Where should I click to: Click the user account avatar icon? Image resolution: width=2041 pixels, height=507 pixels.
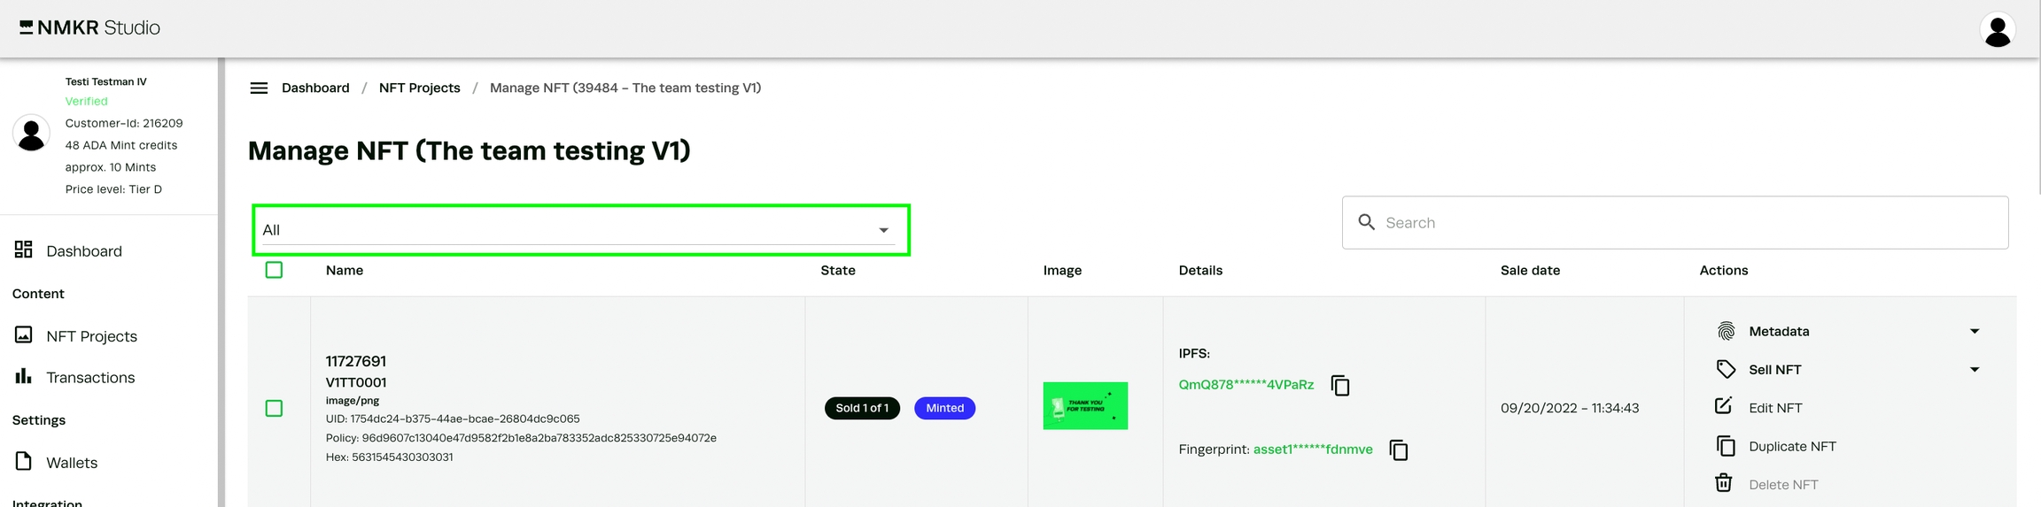tap(1997, 30)
